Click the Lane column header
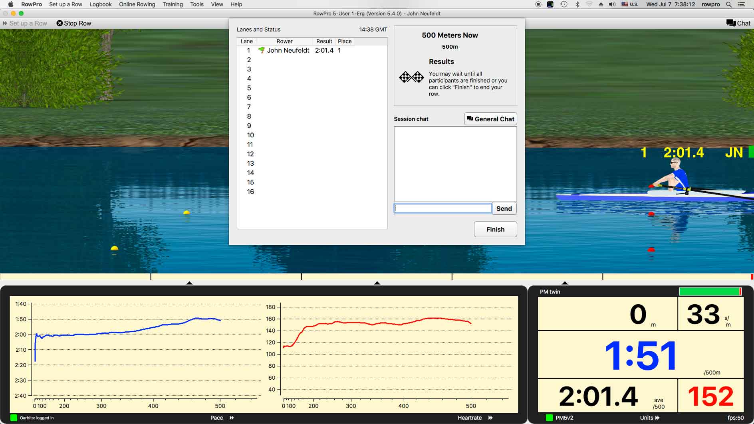754x424 pixels. pyautogui.click(x=246, y=41)
